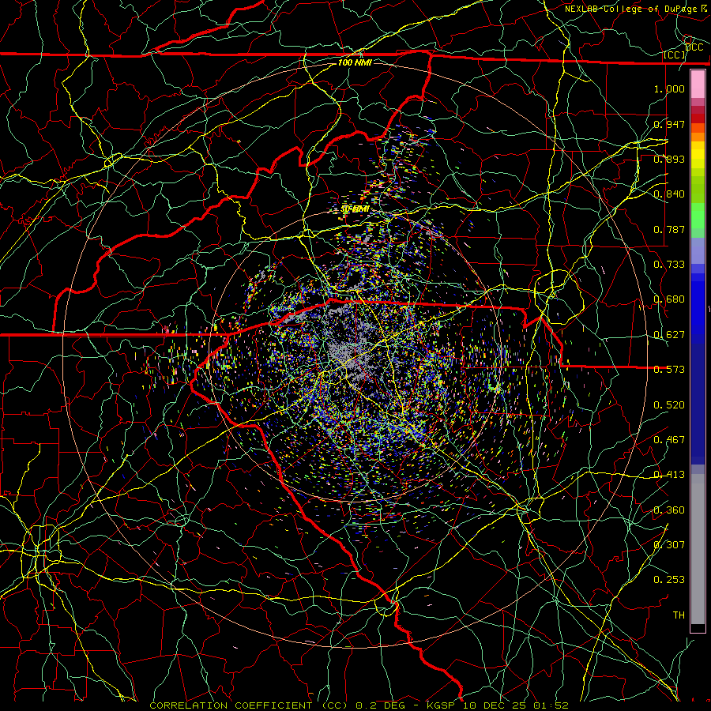
Task: Select the DCC label above the color scale
Action: (x=694, y=47)
